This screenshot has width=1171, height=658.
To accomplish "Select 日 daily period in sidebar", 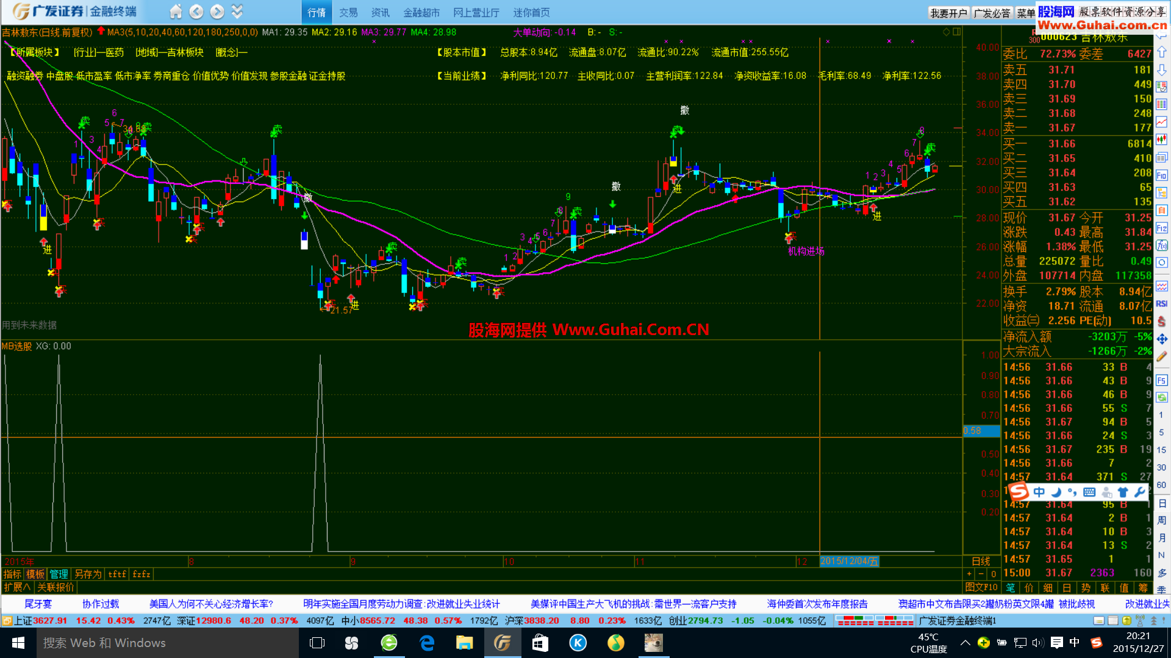I will coord(1162,503).
